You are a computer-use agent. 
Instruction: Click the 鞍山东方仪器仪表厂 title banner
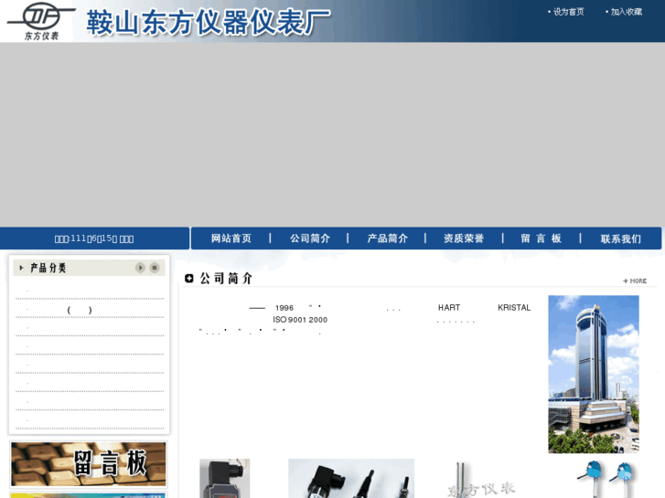(209, 22)
